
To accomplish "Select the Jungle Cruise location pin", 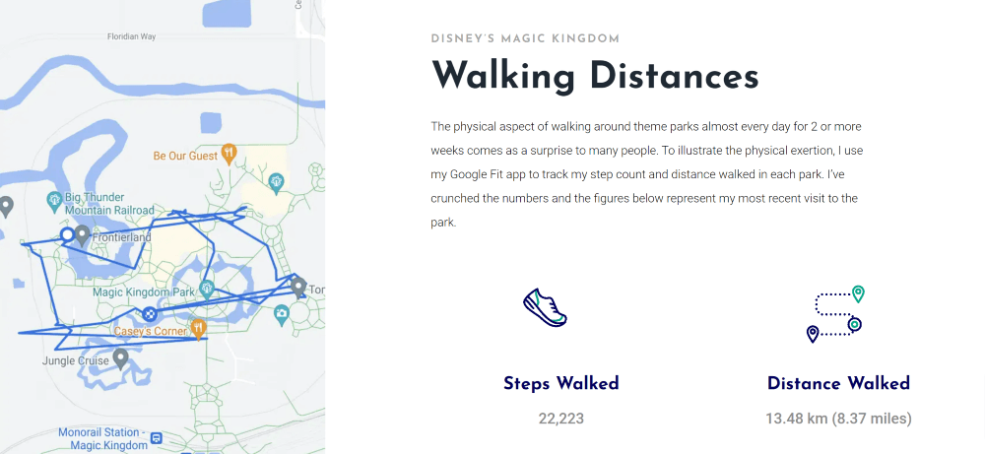I will tap(120, 359).
